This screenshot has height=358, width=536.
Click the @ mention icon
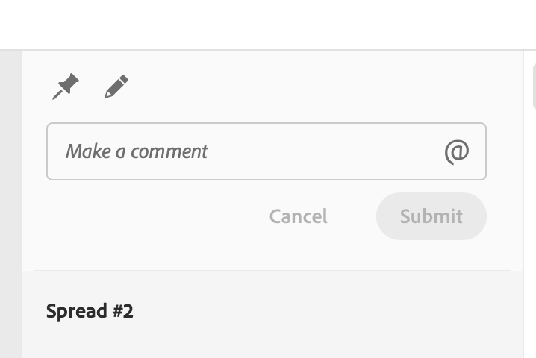tap(456, 151)
